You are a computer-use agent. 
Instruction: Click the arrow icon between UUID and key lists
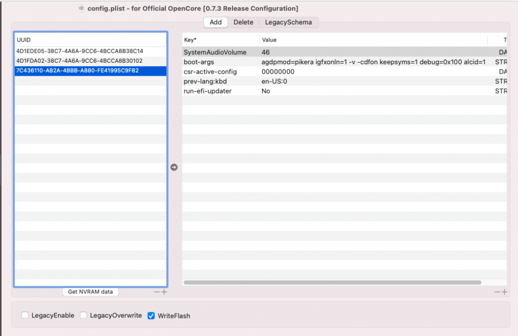[174, 167]
